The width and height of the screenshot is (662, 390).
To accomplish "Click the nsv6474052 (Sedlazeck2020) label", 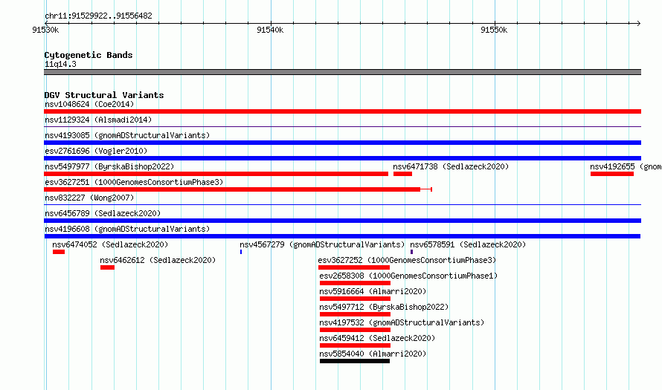I will pos(110,244).
